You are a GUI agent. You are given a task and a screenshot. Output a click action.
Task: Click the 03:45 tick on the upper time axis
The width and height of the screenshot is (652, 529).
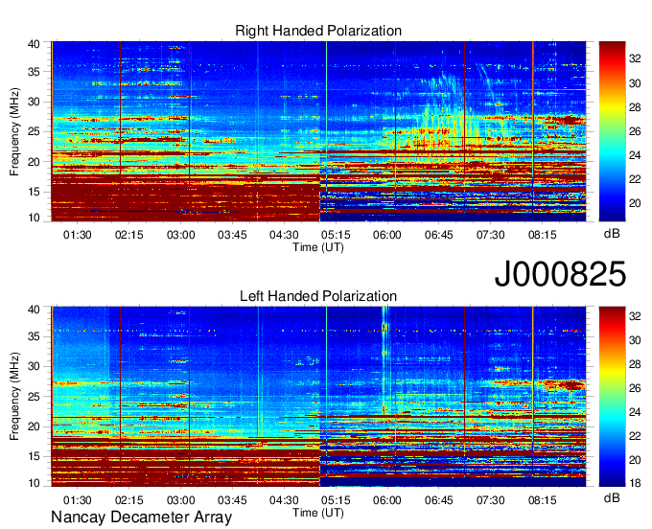232,235
